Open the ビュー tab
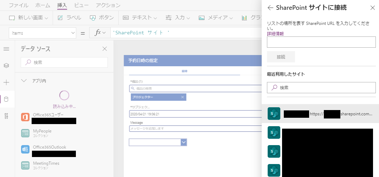Image resolution: width=379 pixels, height=177 pixels. click(81, 5)
